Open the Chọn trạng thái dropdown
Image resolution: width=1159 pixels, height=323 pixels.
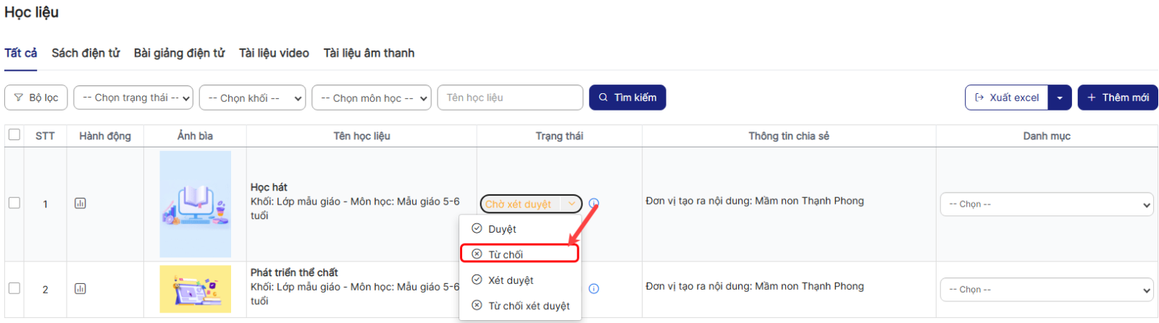click(x=133, y=98)
